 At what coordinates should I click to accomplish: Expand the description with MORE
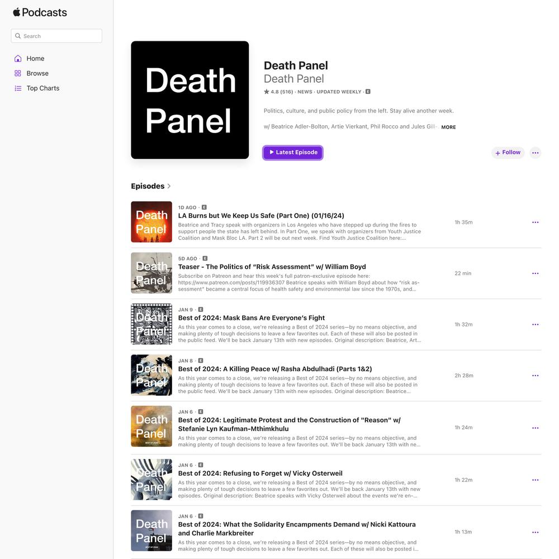tap(448, 127)
